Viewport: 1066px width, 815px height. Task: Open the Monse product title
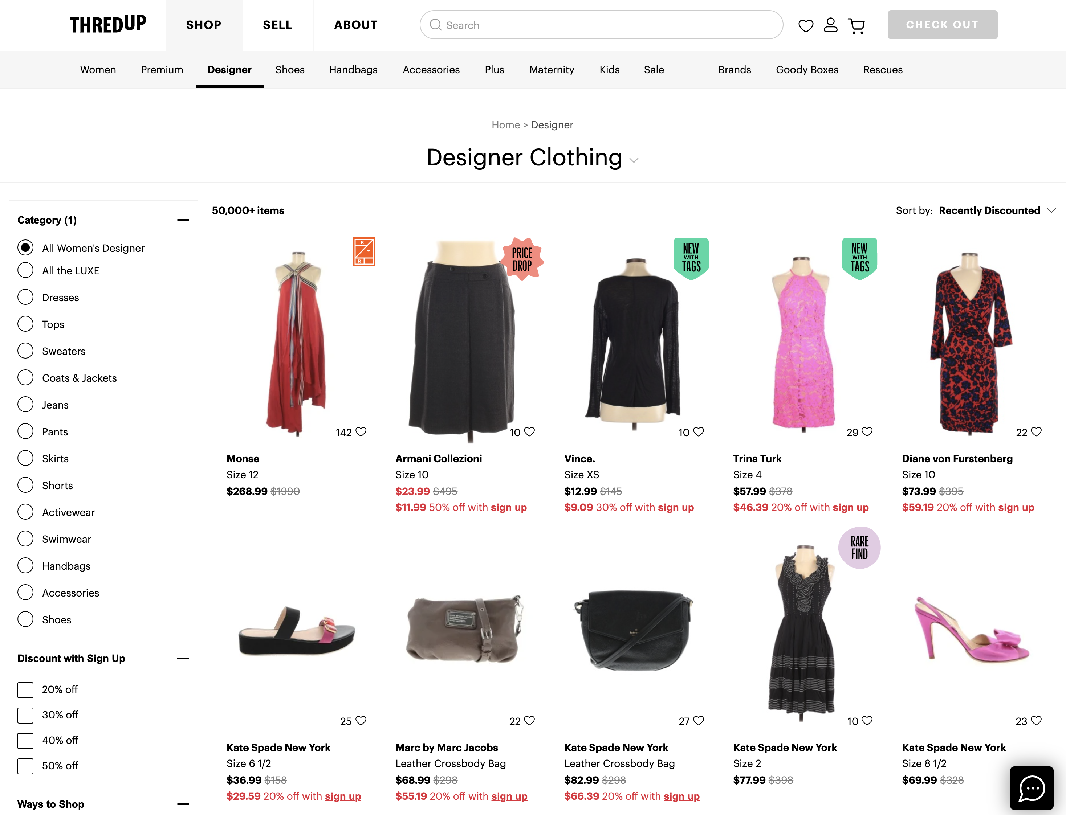point(243,459)
